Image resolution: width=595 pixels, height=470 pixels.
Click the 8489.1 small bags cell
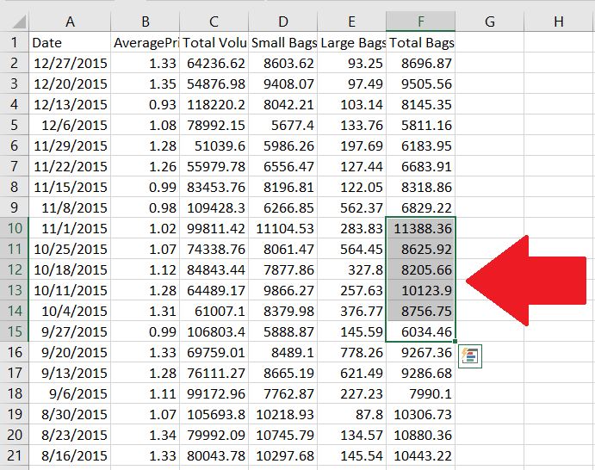(282, 352)
